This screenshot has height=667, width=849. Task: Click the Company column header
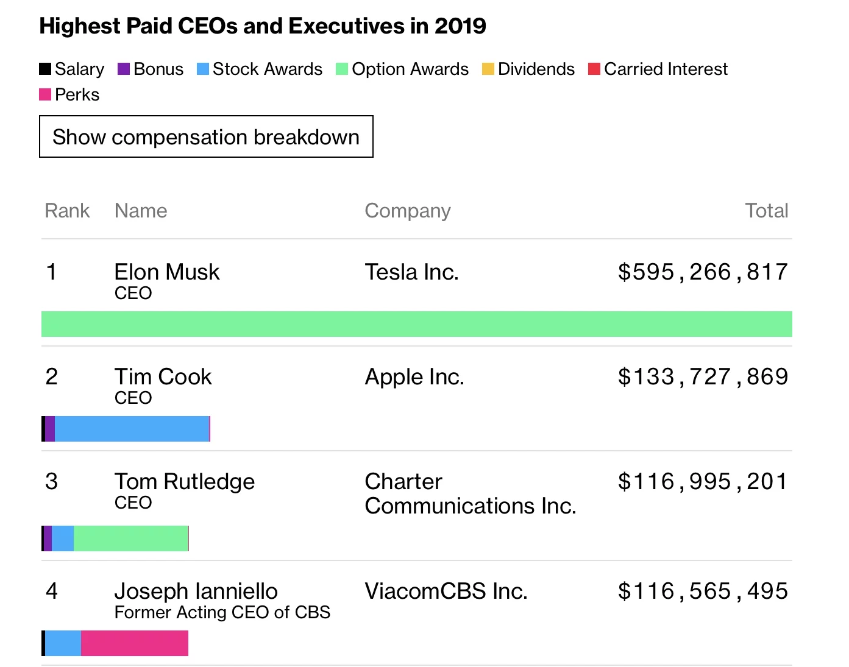[x=407, y=210]
